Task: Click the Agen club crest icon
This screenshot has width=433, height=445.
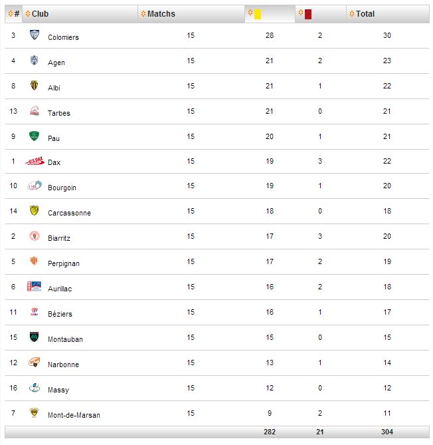Action: point(34,60)
